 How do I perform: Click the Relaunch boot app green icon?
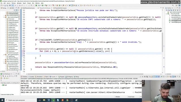(36, 5)
